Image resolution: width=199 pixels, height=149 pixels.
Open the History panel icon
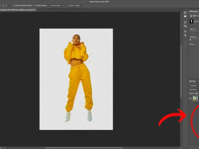185,12
